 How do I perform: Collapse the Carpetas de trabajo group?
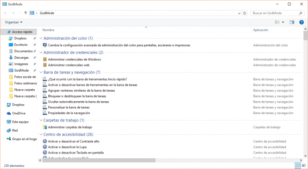click(41, 120)
